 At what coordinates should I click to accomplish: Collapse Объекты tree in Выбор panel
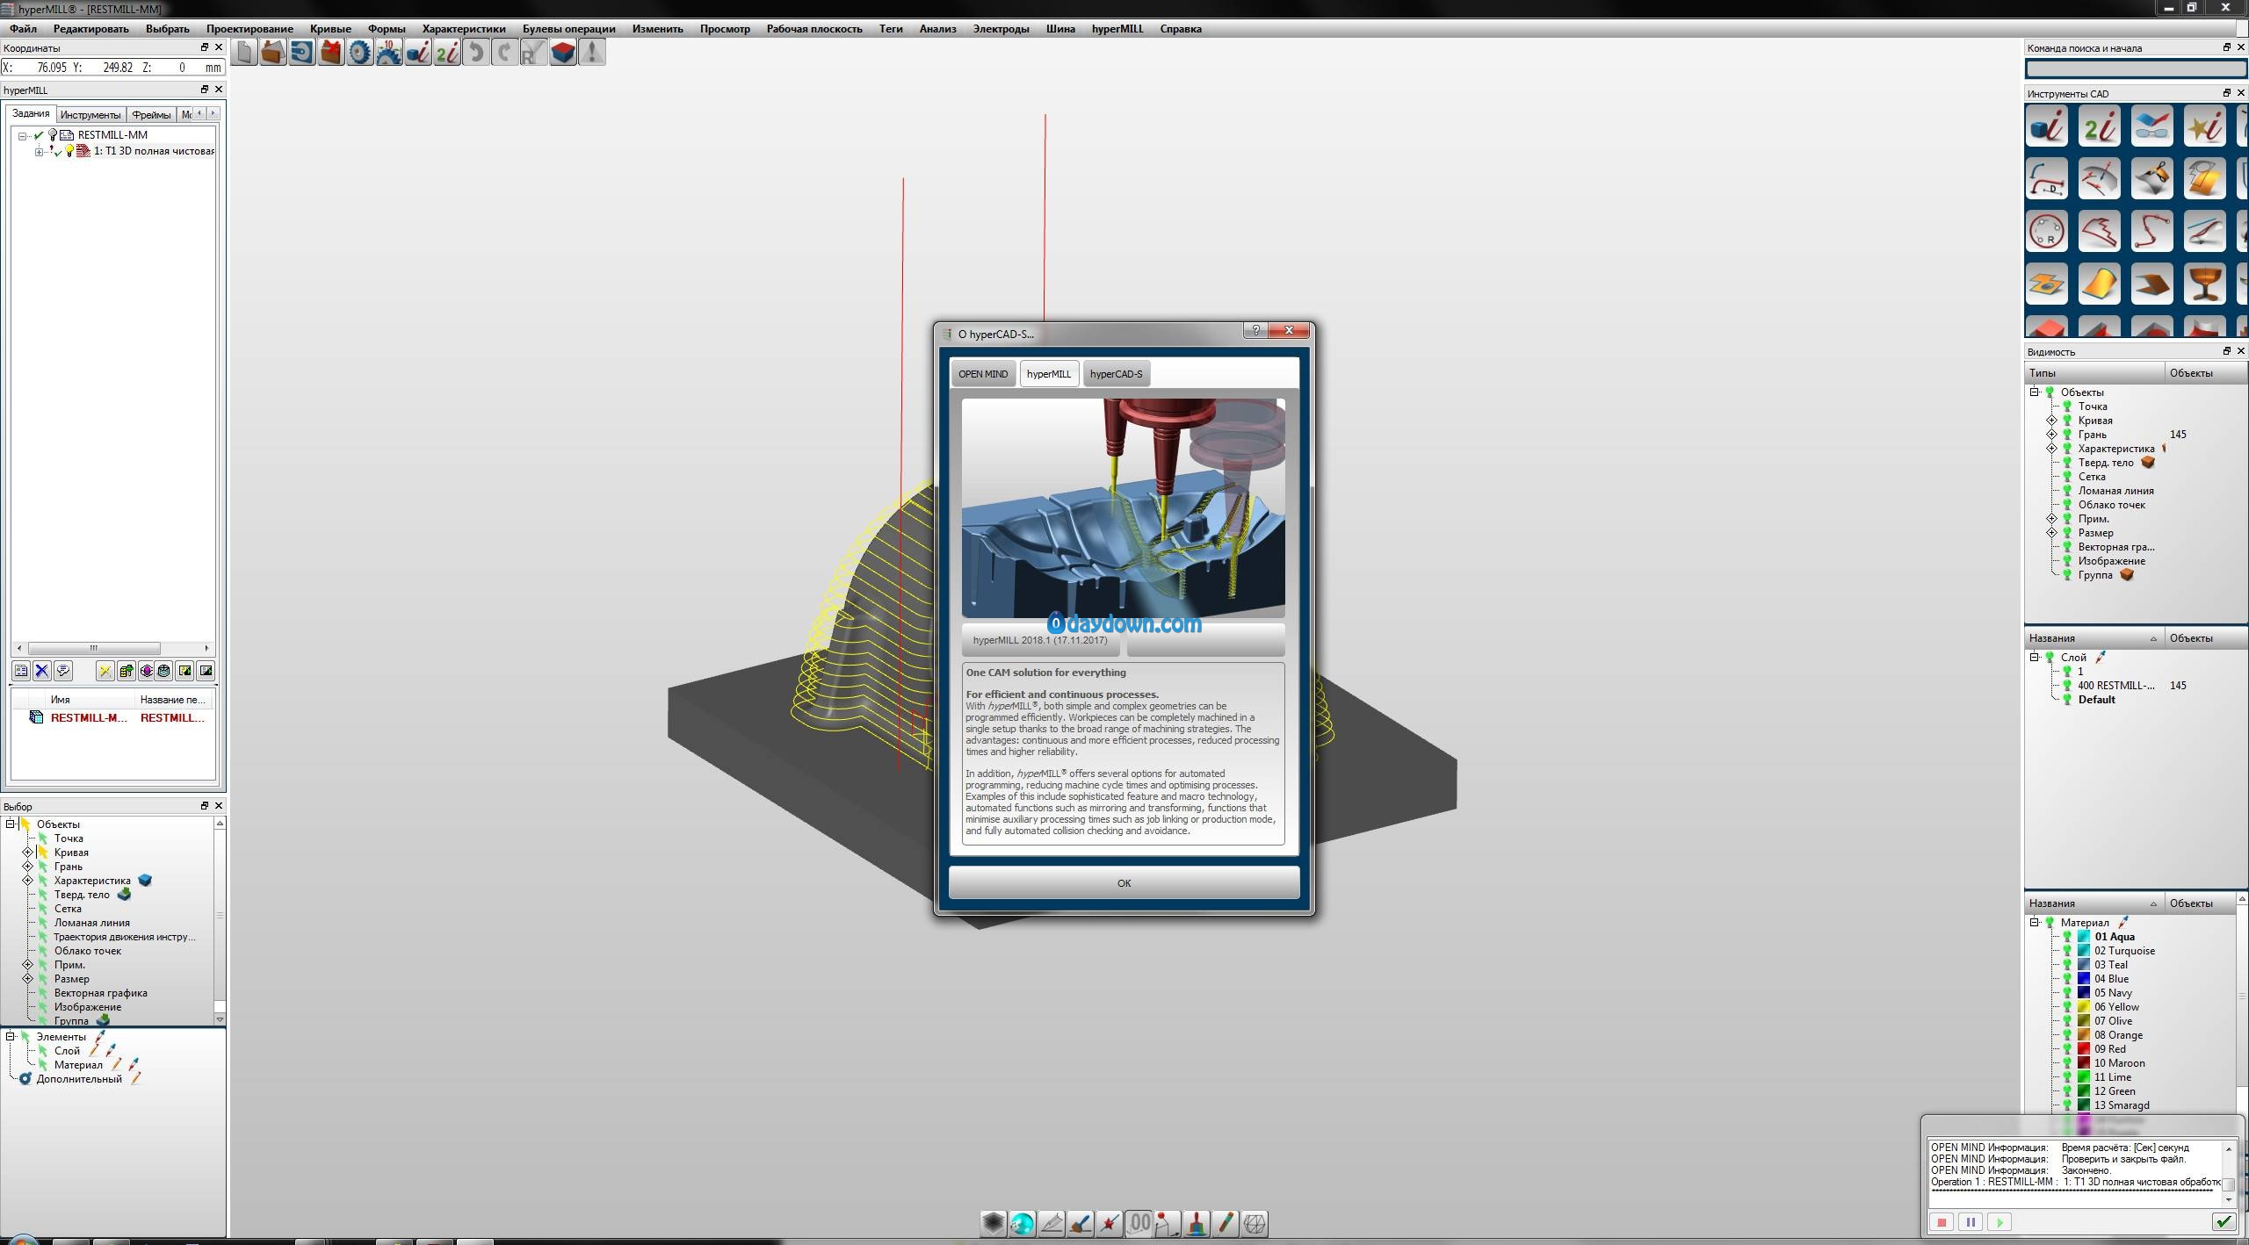[x=11, y=824]
